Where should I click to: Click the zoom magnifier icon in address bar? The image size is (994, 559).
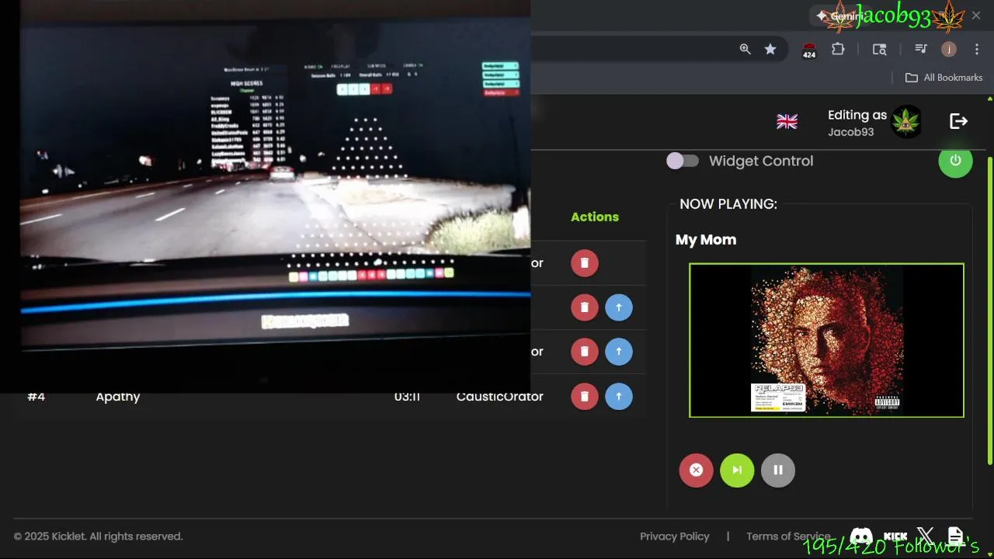745,49
